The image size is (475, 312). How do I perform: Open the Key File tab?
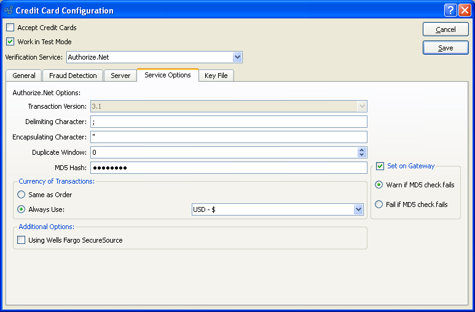[216, 76]
